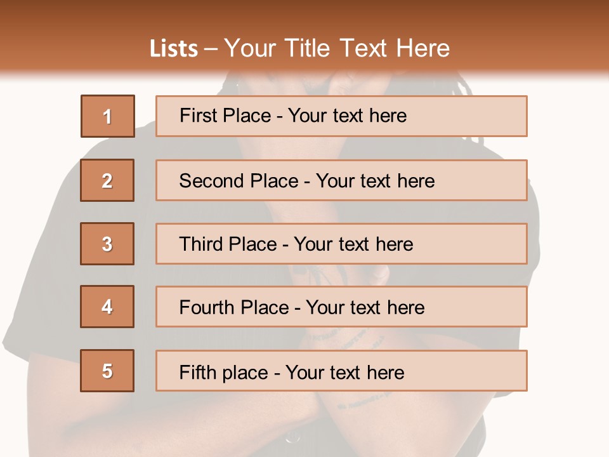Click the number 3 square
The height and width of the screenshot is (457, 609).
[107, 244]
